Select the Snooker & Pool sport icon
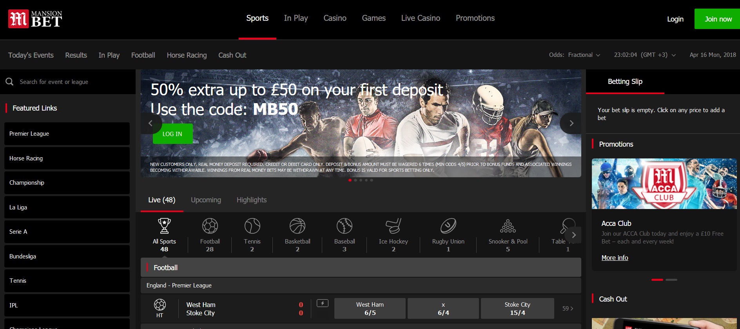 point(508,226)
